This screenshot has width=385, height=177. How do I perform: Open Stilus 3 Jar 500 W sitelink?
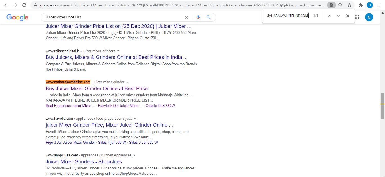click(x=143, y=143)
